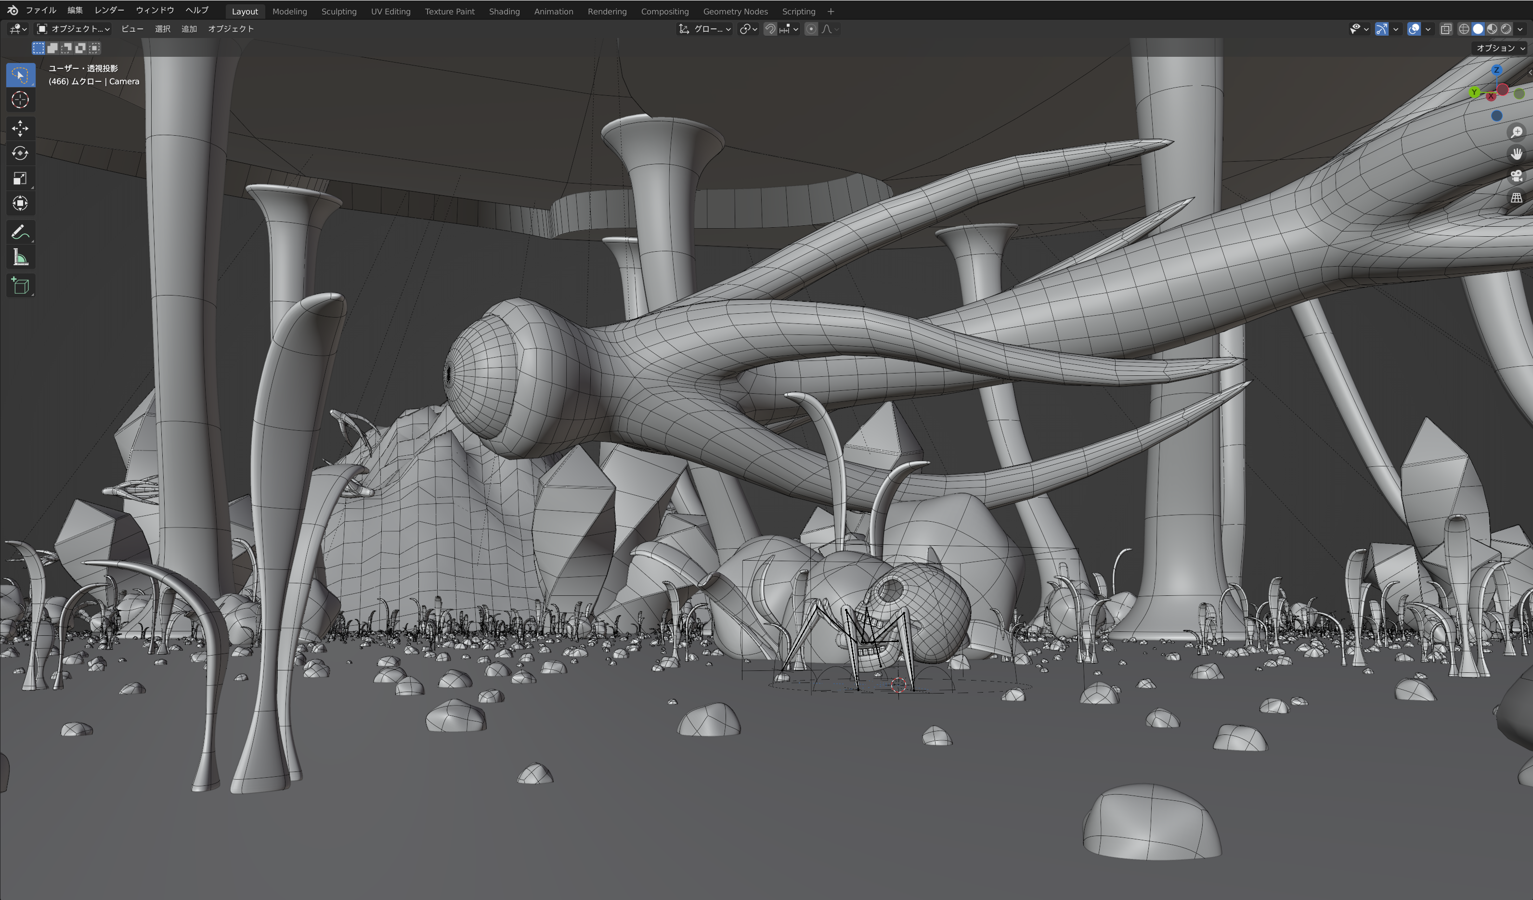Pick the Measure ruler tool
The height and width of the screenshot is (900, 1533).
click(20, 257)
